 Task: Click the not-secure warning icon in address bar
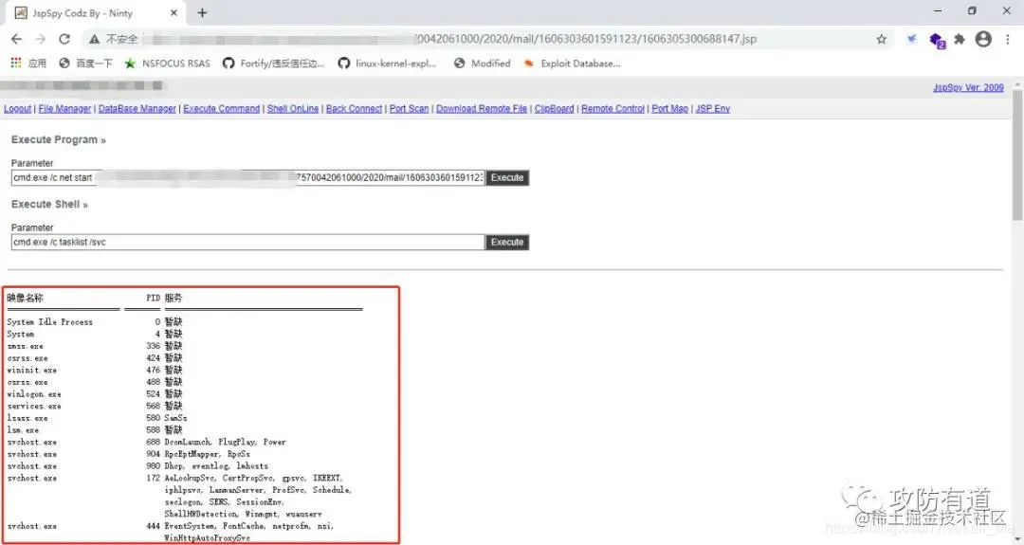[x=95, y=39]
